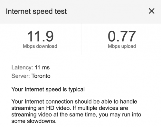The height and width of the screenshot is (127, 161).
Task: Click the 'HD video' phrase
Action: click(x=58, y=108)
